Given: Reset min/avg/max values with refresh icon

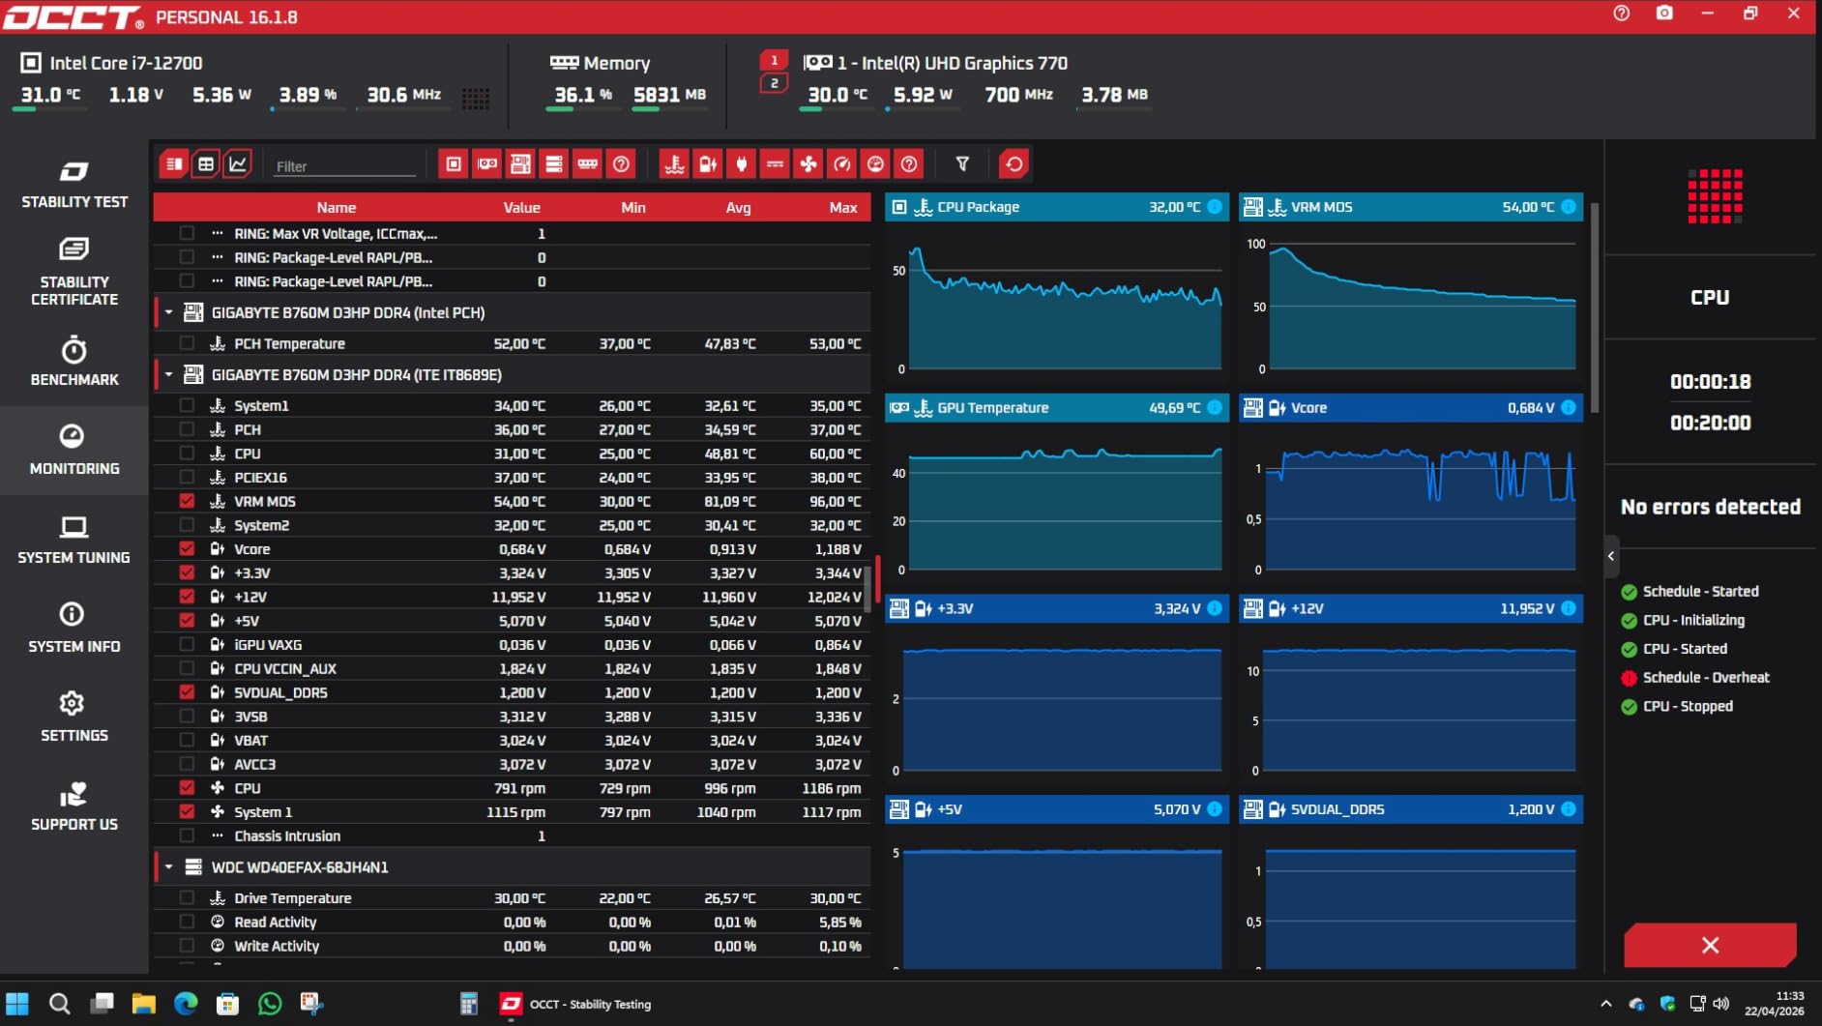Looking at the screenshot, I should 1014,164.
